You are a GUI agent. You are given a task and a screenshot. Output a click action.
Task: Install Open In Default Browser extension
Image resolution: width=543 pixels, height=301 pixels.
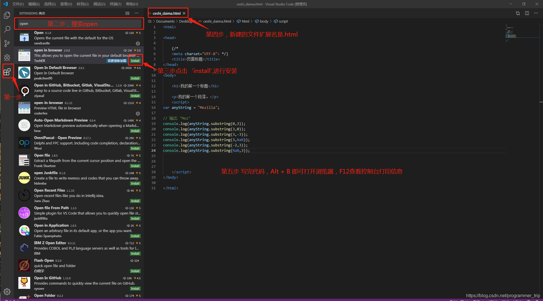(x=135, y=78)
